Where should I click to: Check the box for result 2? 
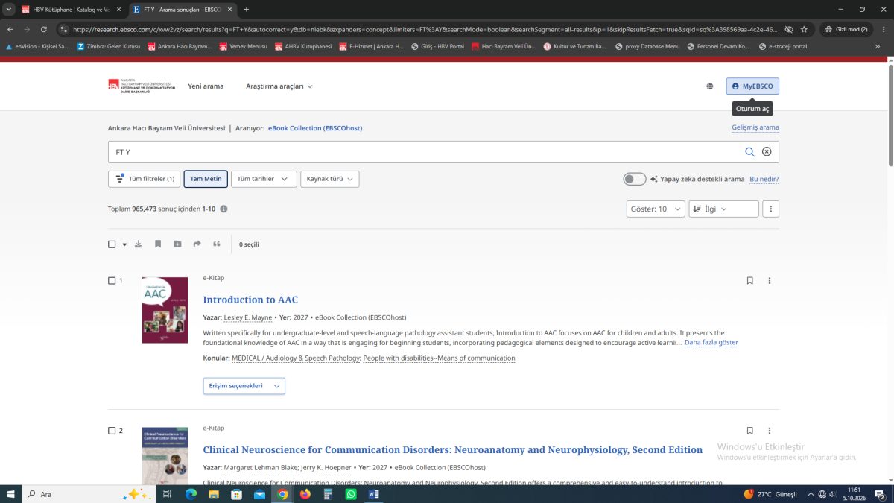112,431
